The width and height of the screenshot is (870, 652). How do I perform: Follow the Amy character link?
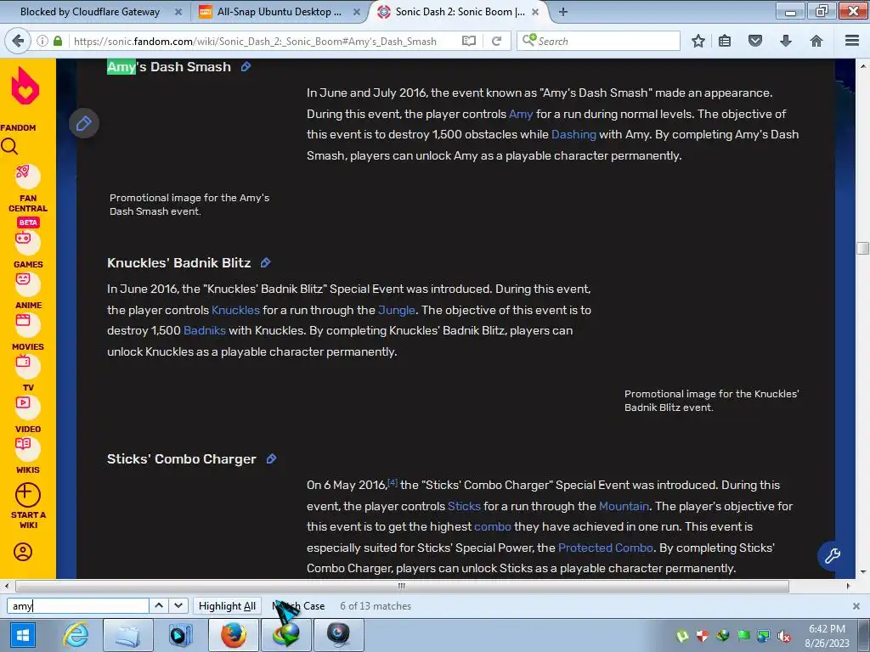[x=521, y=115]
